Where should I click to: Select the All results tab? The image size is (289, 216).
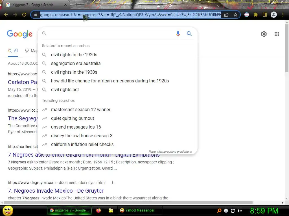[x=13, y=51]
